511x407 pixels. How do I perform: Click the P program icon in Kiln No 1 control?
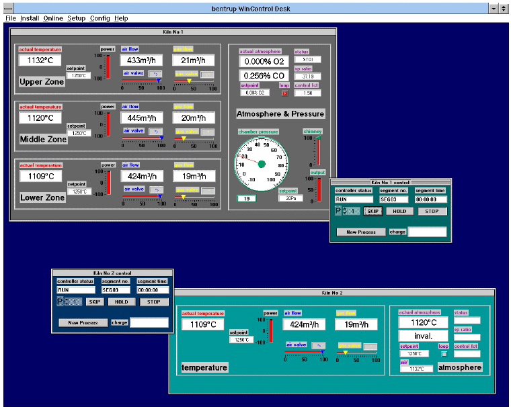[x=338, y=211]
